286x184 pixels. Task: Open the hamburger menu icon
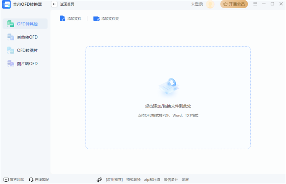(255, 4)
